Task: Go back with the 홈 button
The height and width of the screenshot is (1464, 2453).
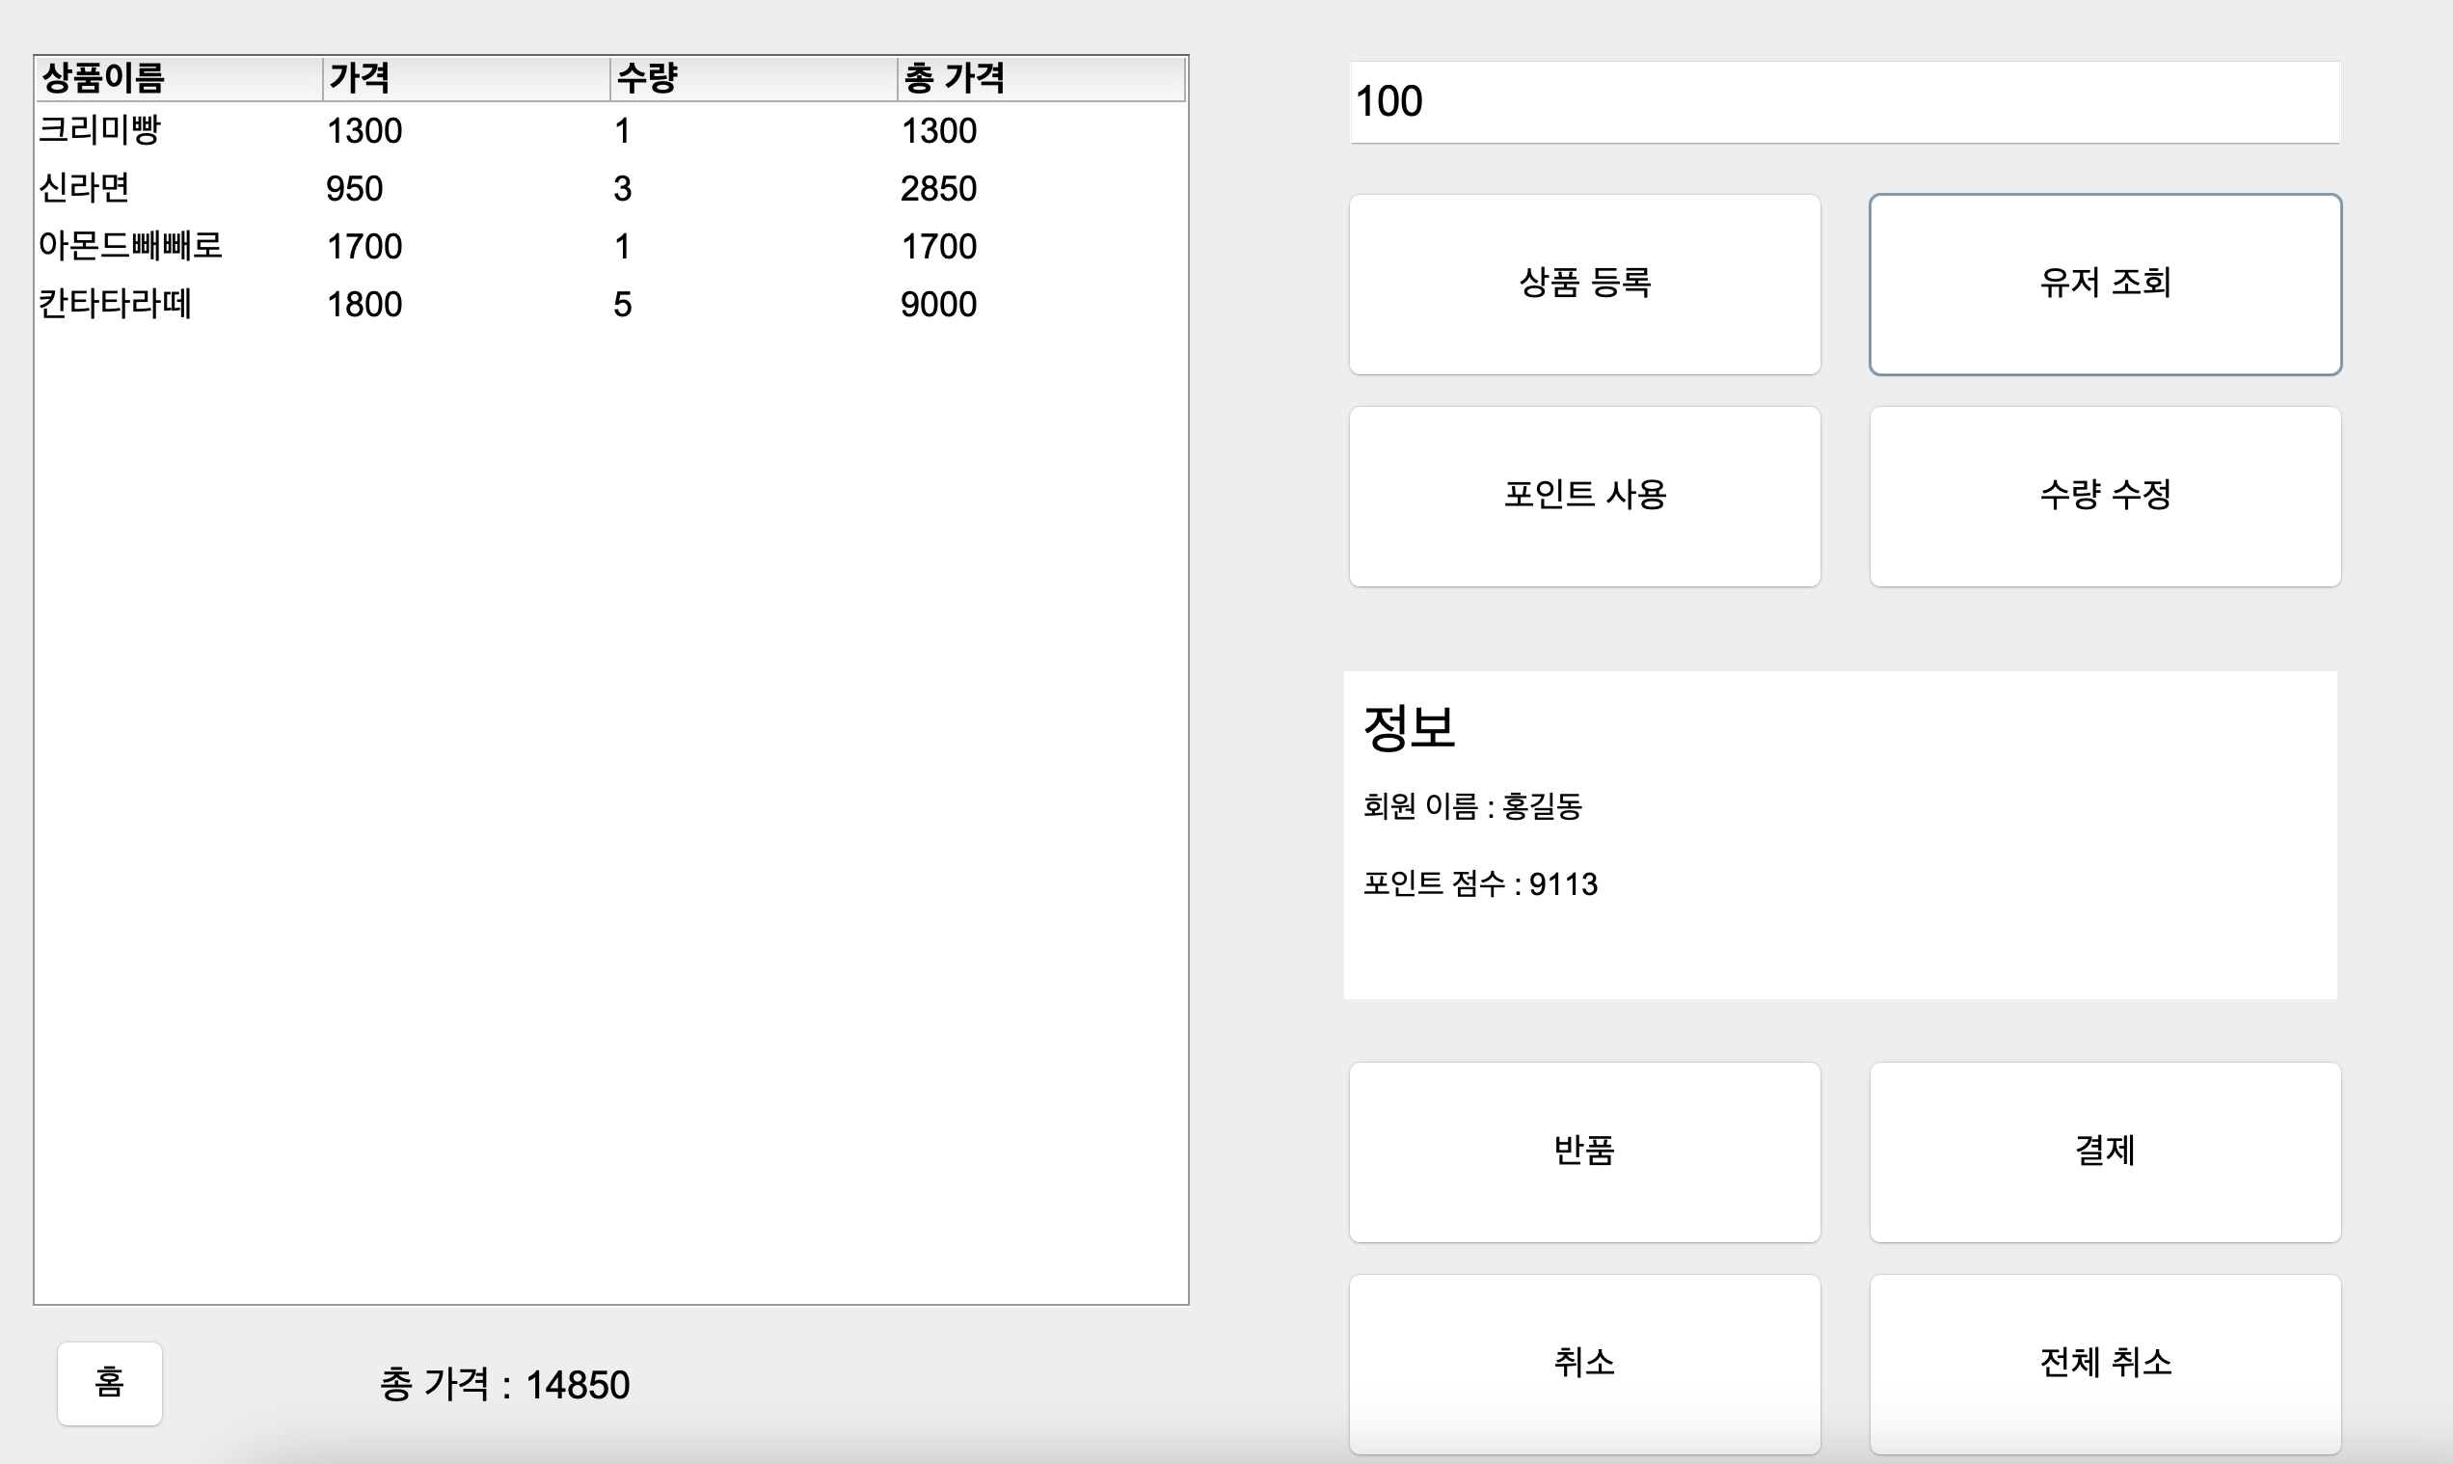Action: point(110,1382)
